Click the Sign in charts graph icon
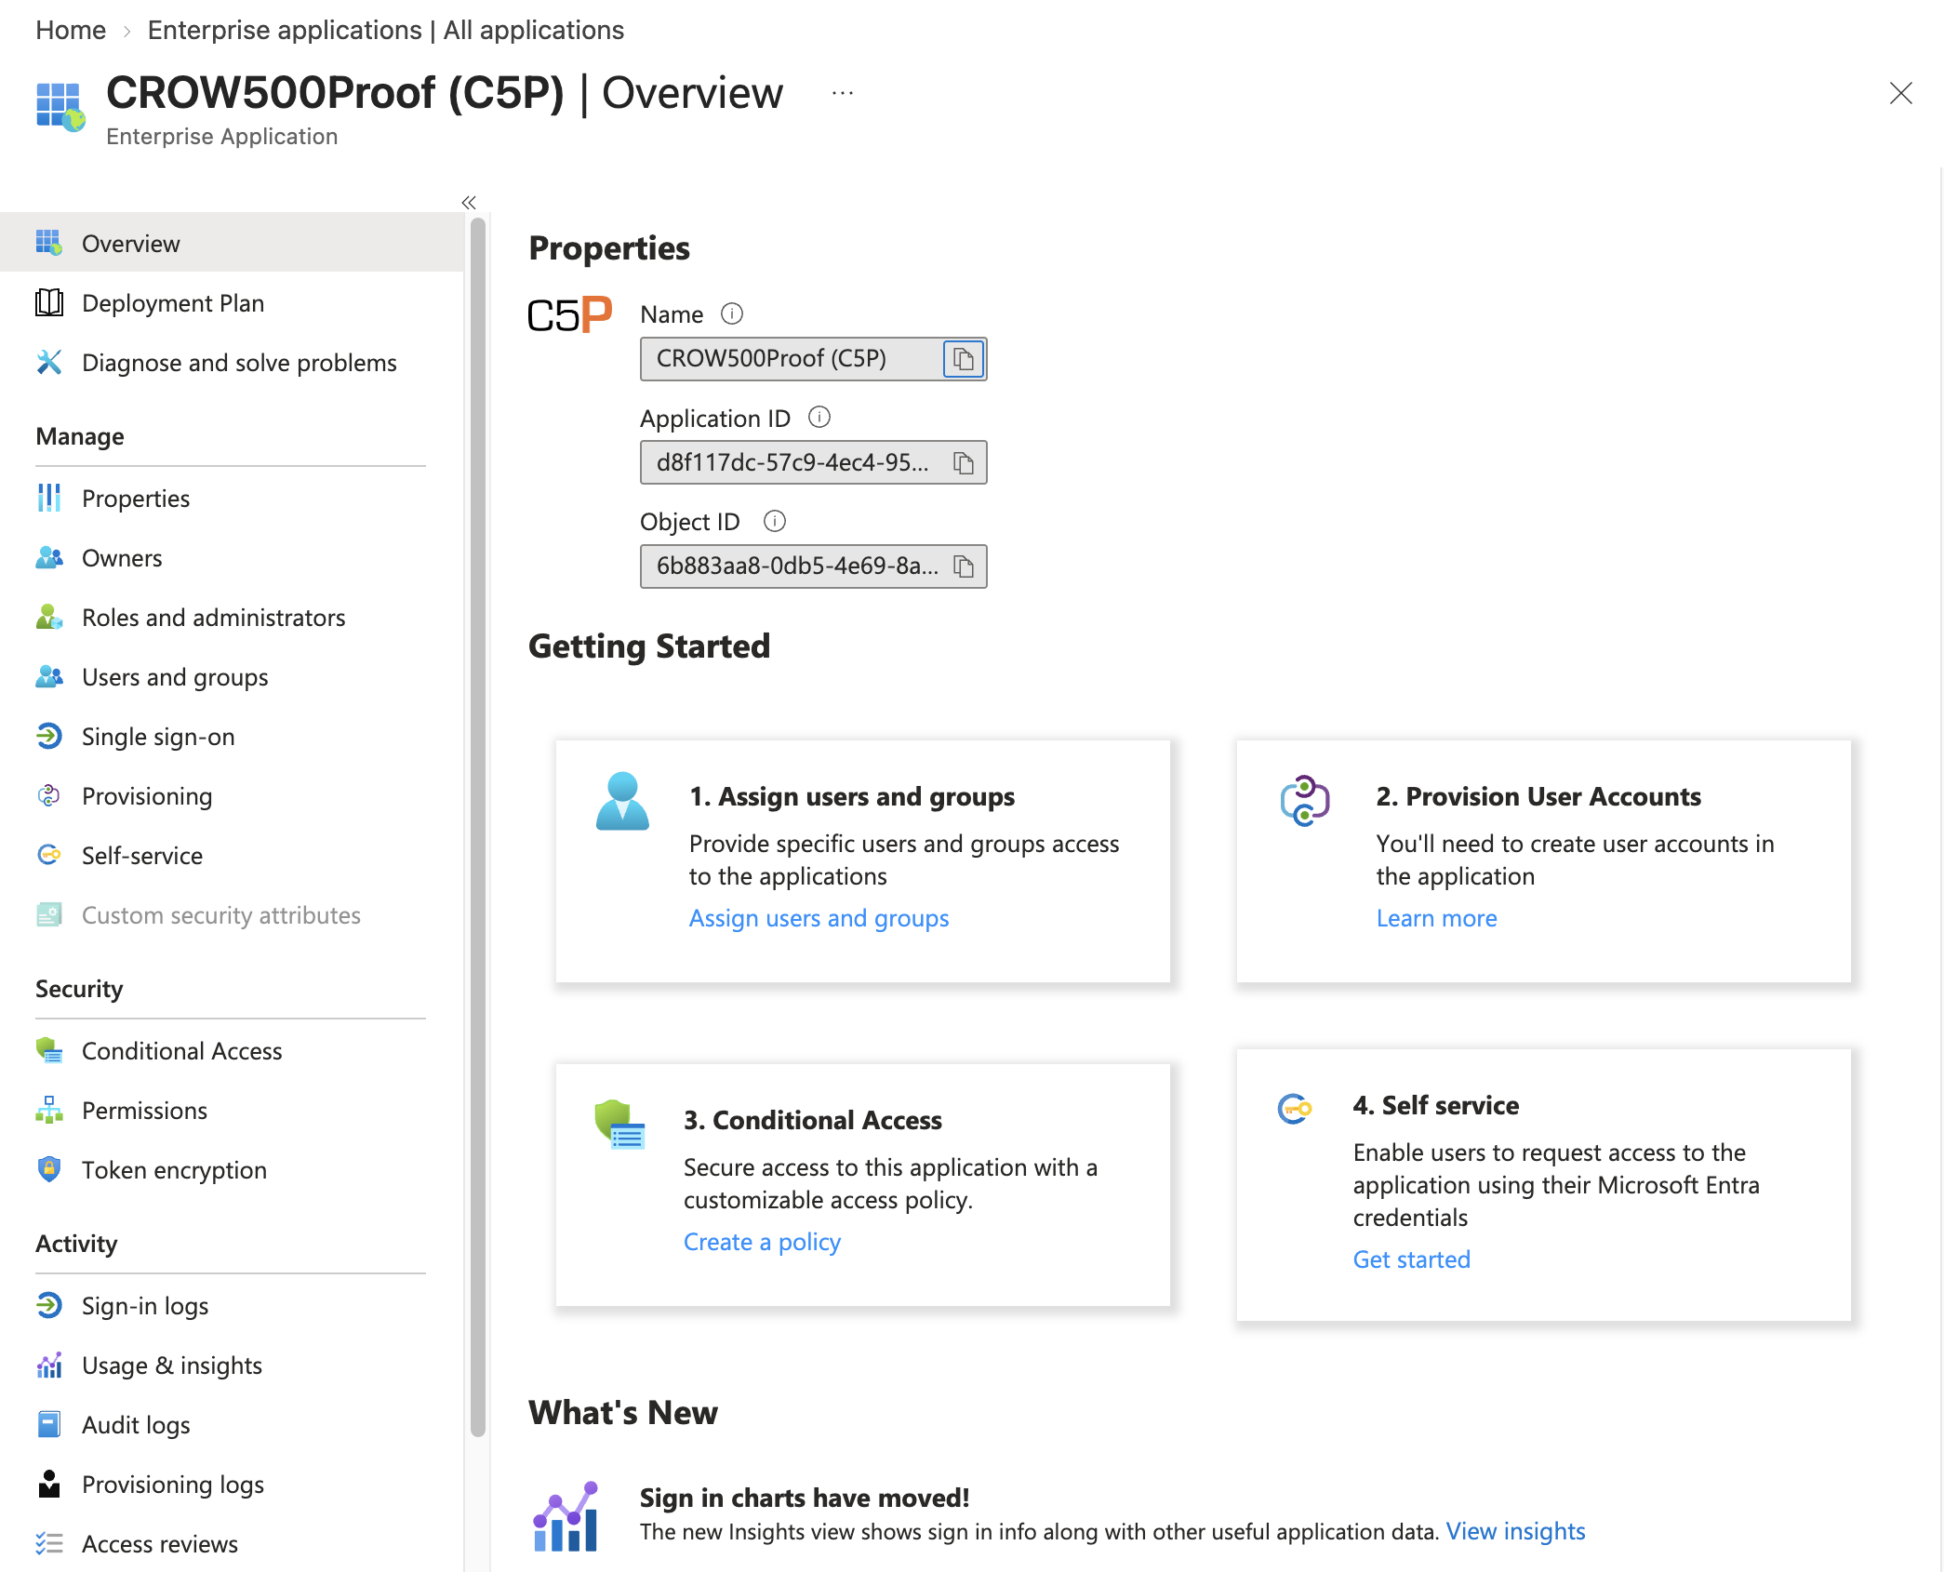 (x=566, y=1516)
